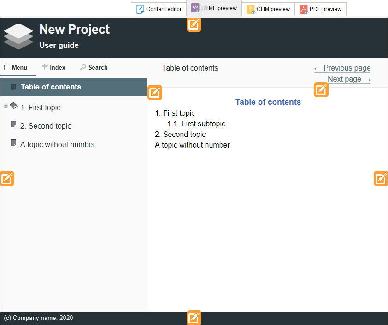
Task: Select the HTML preview tab
Action: [x=214, y=8]
